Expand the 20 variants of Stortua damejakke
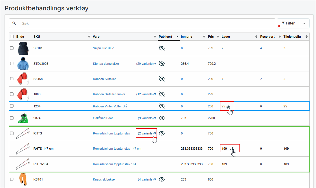 pos(146,64)
